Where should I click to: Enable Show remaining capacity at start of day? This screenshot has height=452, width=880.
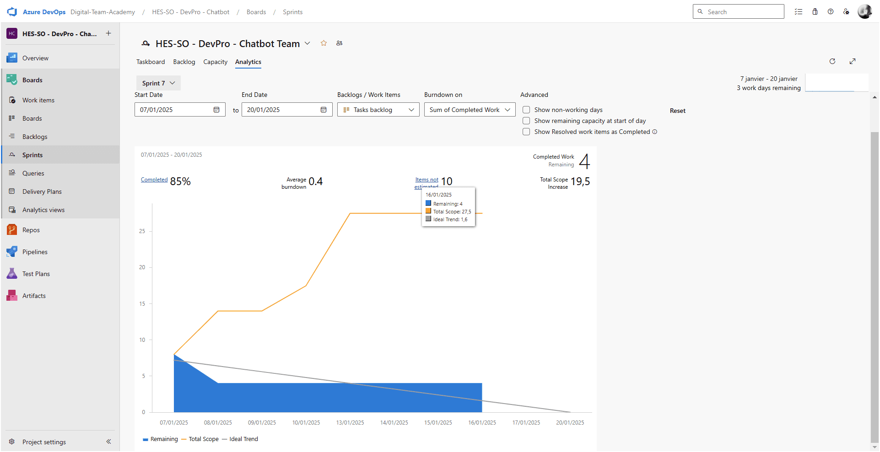coord(526,121)
